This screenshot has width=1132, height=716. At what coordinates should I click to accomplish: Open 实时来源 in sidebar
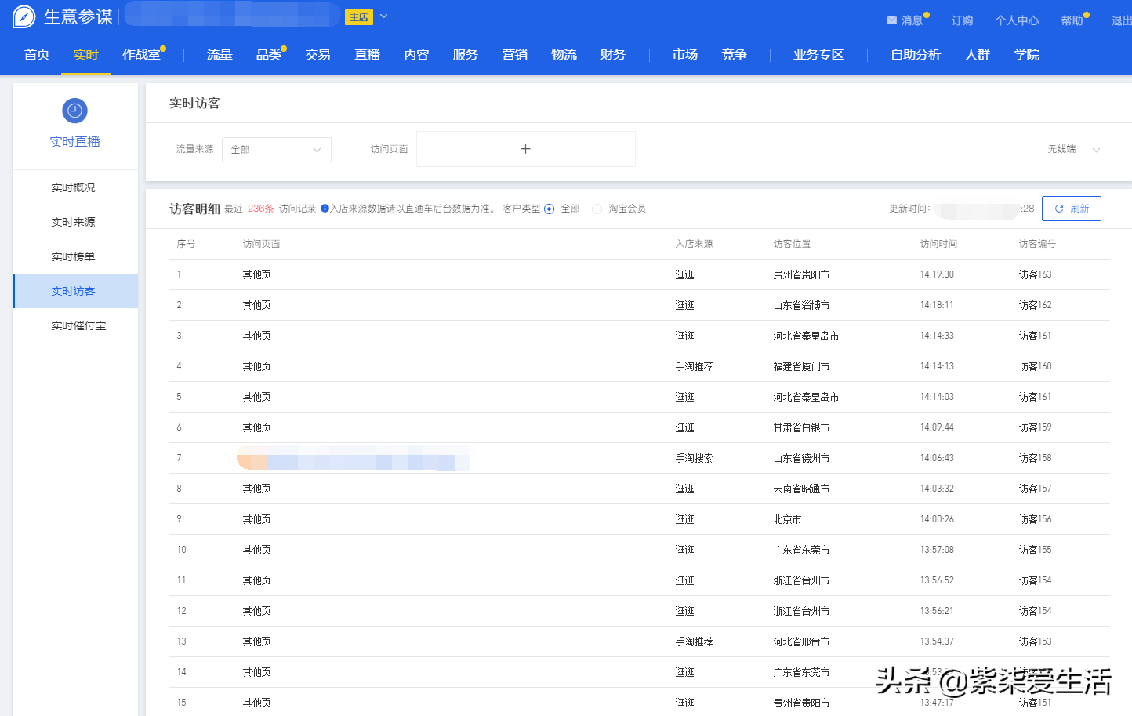click(x=73, y=222)
